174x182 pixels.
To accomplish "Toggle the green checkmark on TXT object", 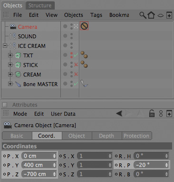I will 76,55.
